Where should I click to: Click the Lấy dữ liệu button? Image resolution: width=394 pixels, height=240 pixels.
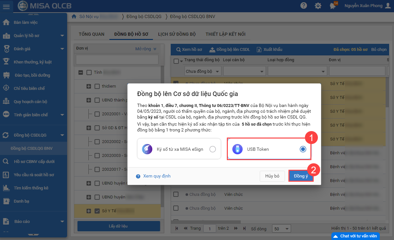click(x=119, y=226)
